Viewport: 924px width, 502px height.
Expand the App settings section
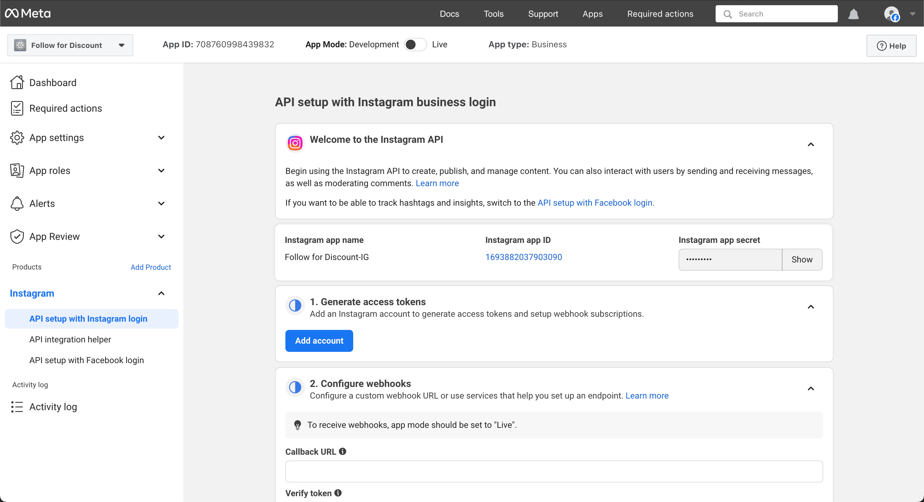pyautogui.click(x=161, y=138)
